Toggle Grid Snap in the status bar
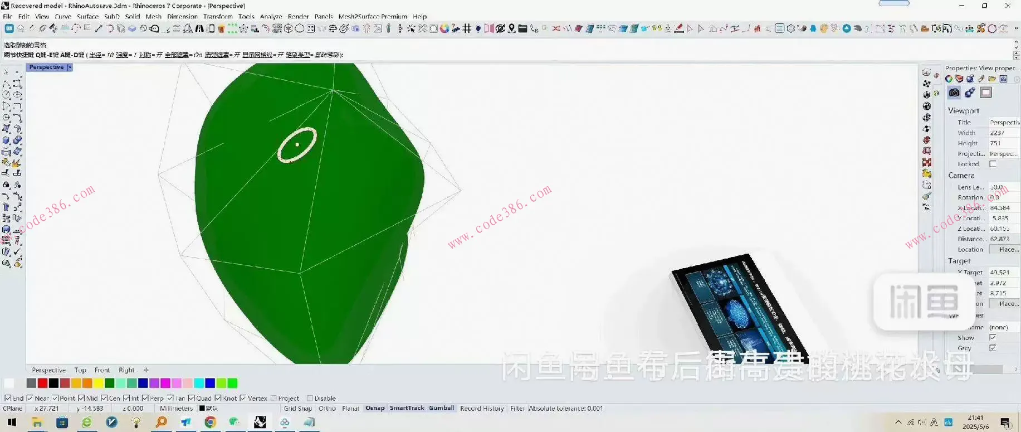1021x432 pixels. 298,409
